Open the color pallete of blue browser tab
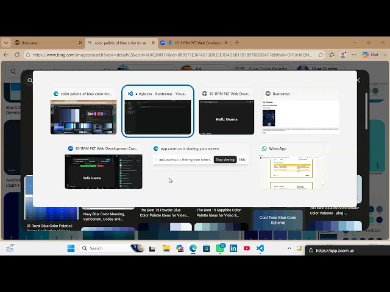Screen dimensions: 390x292 click(120, 43)
